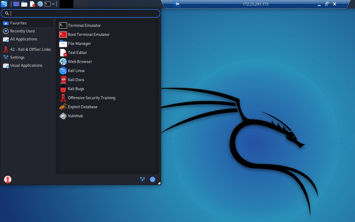Expand the Usual Applications category
This screenshot has height=222, width=355.
pos(26,65)
